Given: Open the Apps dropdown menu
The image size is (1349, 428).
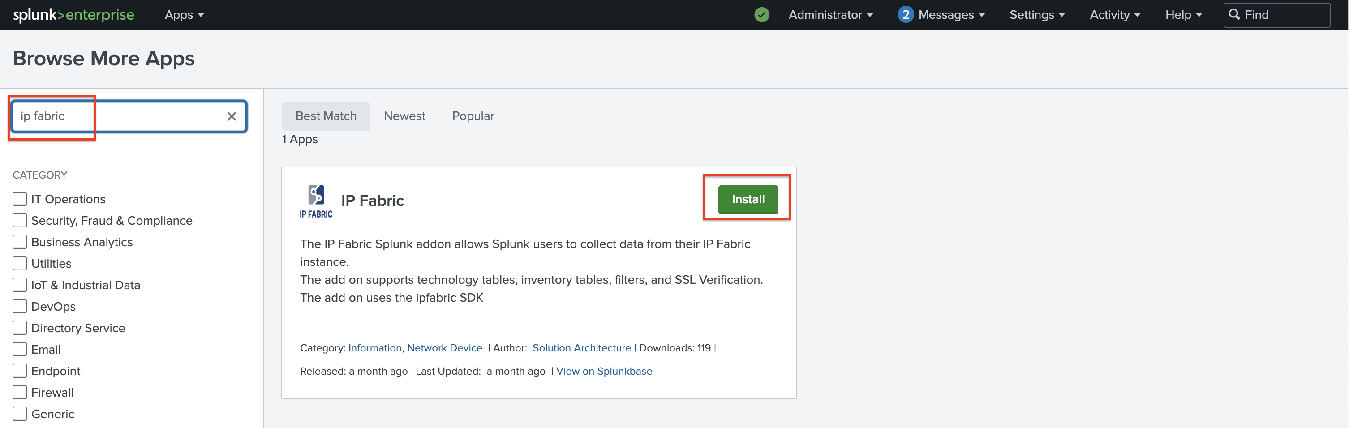Looking at the screenshot, I should tap(184, 15).
